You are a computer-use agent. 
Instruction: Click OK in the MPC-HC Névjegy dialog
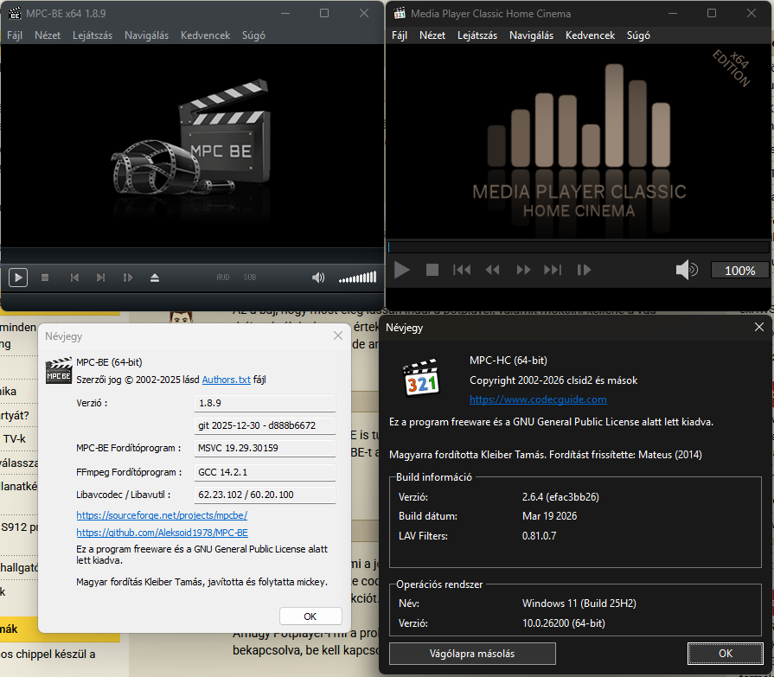725,654
